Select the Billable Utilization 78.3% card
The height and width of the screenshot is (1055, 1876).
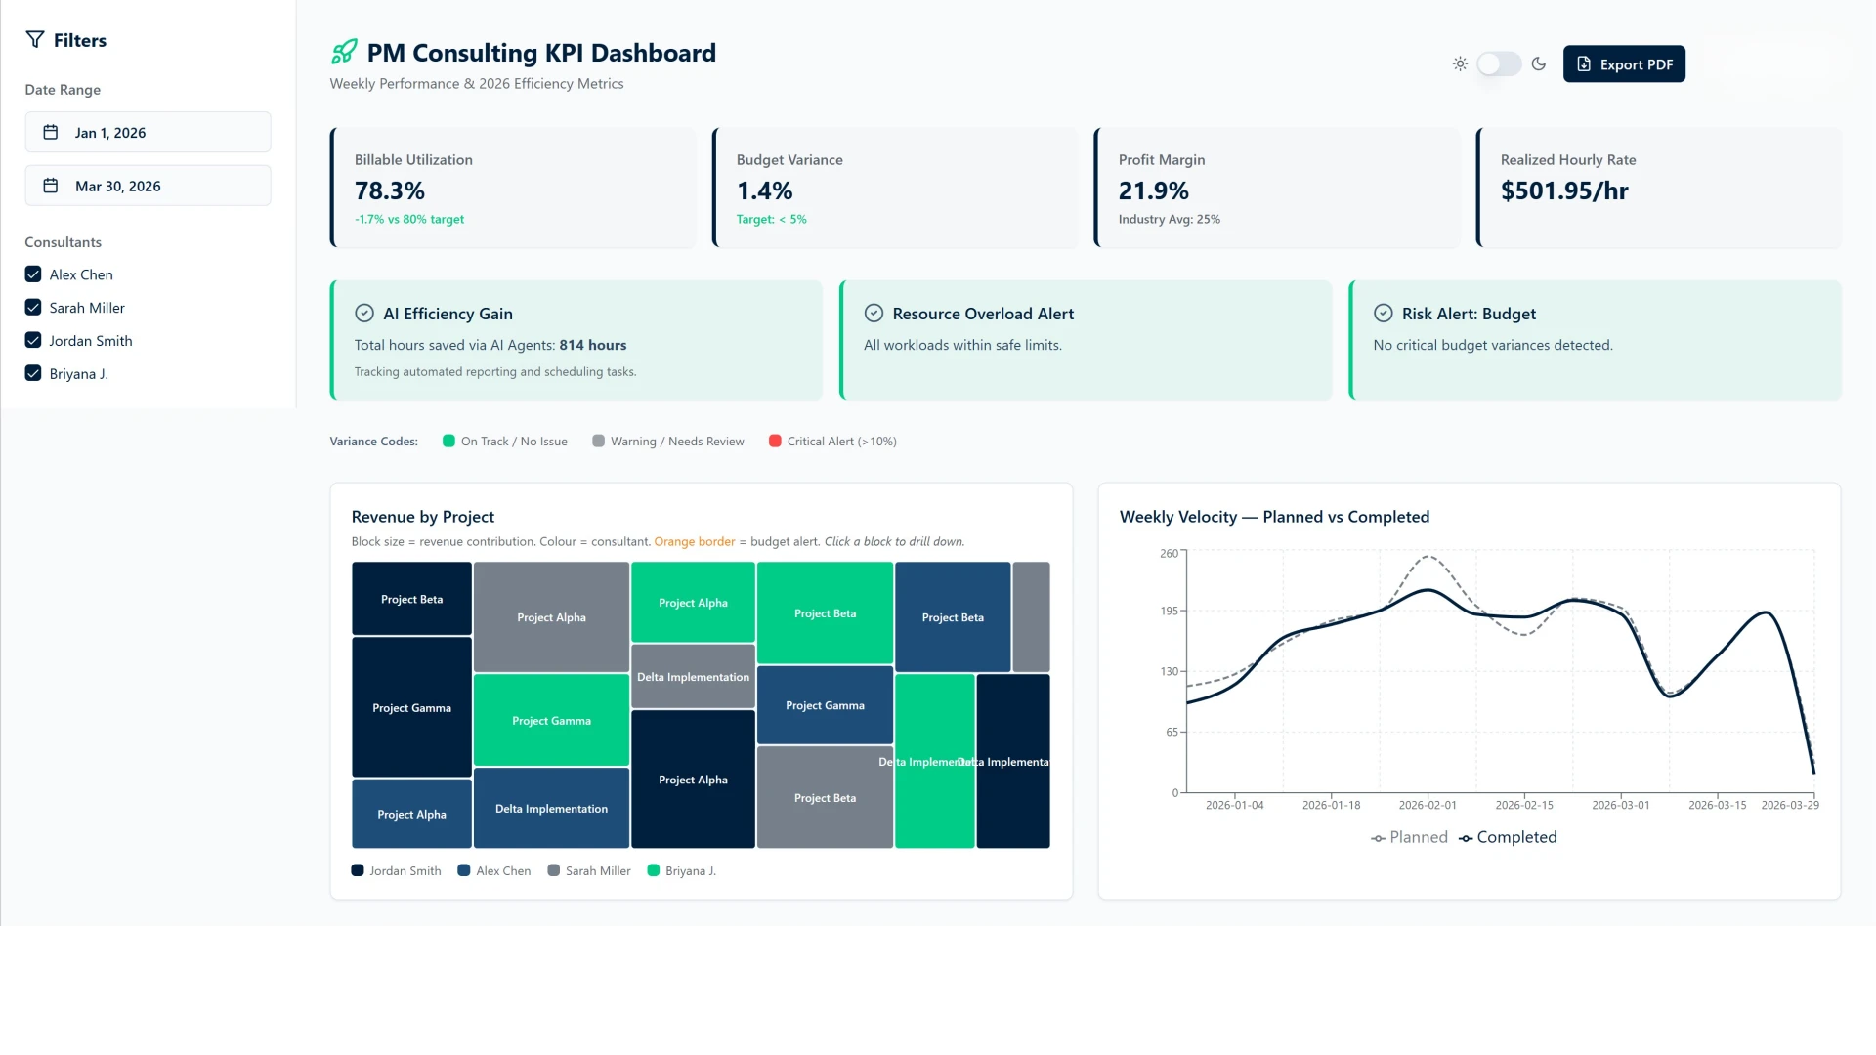click(513, 188)
